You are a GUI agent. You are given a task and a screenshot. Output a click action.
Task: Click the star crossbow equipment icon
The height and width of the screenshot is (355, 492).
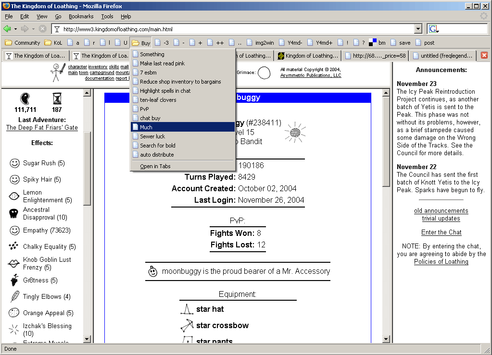pos(187,326)
